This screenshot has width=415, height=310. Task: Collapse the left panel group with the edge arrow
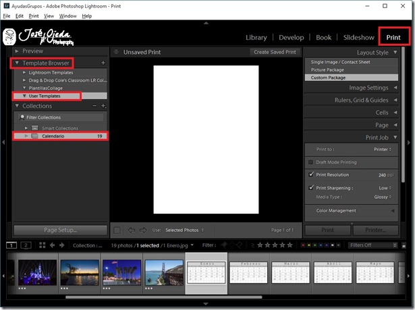point(3,142)
